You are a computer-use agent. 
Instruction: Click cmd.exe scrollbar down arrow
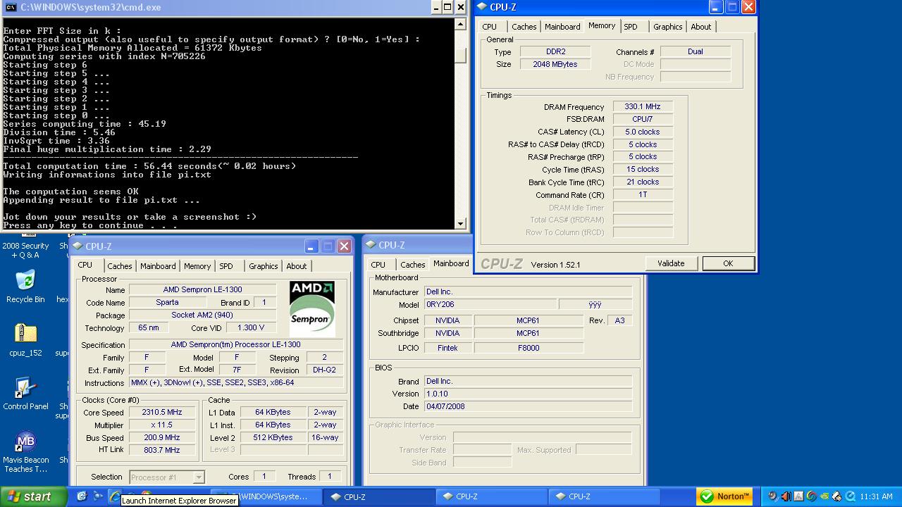tap(461, 224)
